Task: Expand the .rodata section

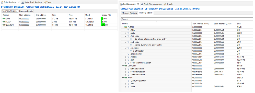Action: pyautogui.click(x=125, y=57)
